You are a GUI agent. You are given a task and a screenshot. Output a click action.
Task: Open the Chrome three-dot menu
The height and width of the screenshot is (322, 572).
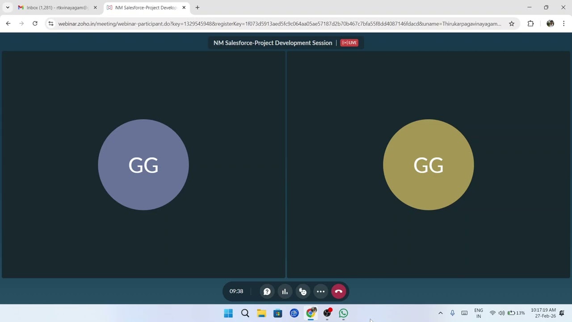(564, 24)
